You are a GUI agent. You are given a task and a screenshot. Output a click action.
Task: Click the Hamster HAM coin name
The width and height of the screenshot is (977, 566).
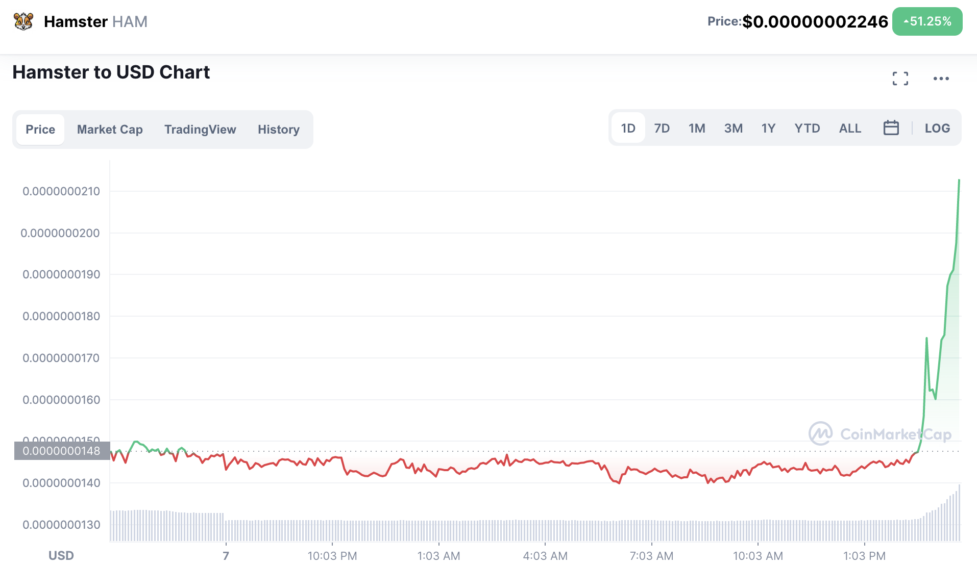point(96,21)
